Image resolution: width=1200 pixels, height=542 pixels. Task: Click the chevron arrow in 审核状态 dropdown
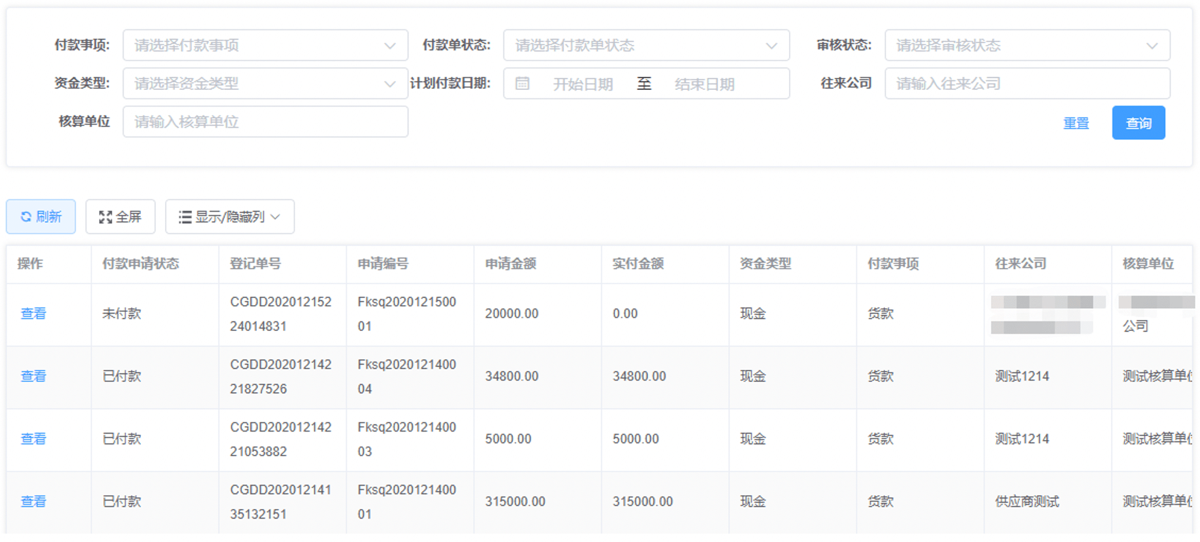point(1152,46)
